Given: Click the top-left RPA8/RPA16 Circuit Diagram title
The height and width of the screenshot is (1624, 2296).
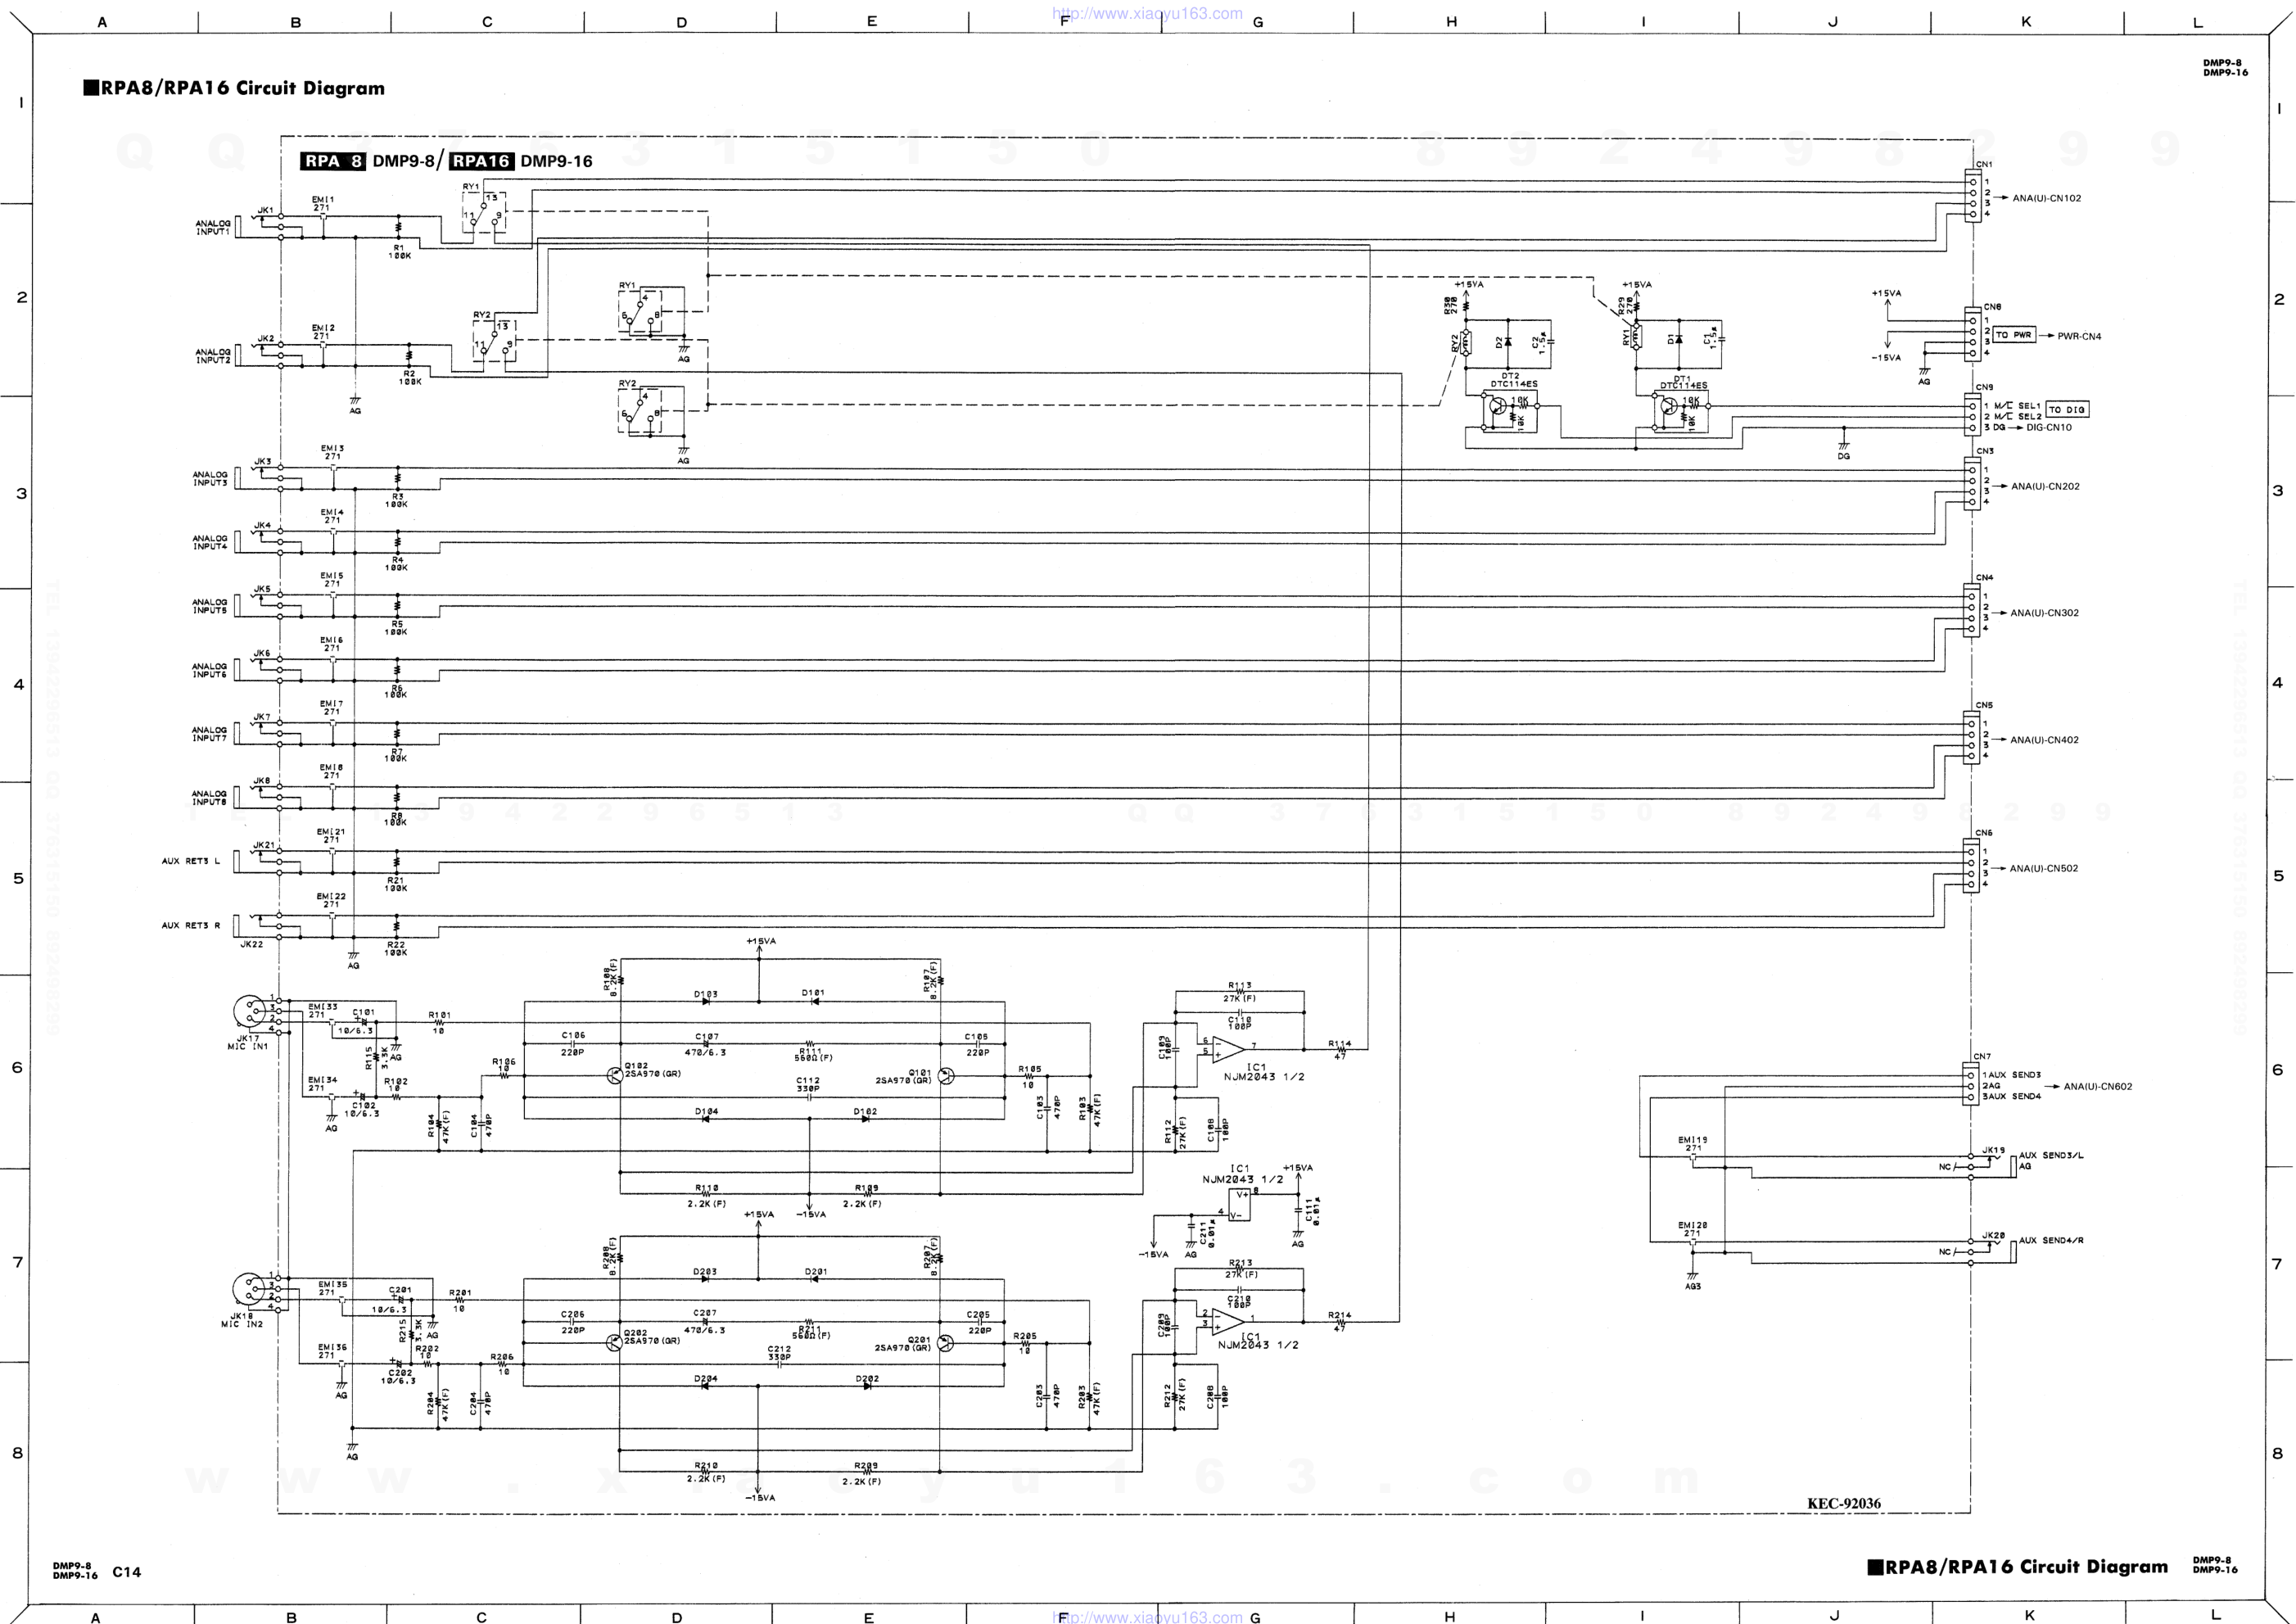Looking at the screenshot, I should (x=233, y=88).
